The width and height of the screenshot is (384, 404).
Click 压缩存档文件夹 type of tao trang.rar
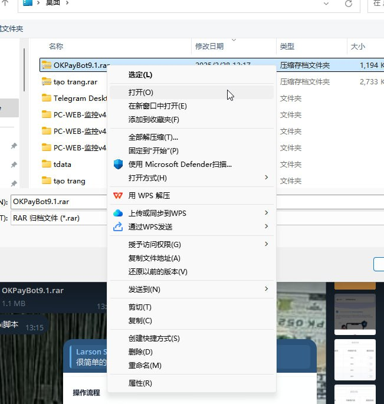click(x=304, y=82)
